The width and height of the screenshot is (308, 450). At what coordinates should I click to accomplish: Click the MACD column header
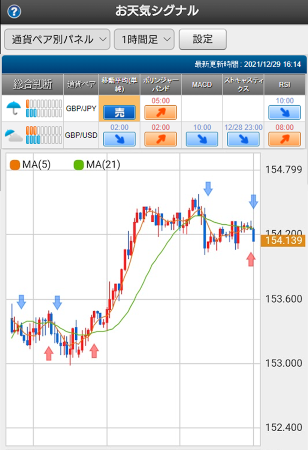click(202, 84)
